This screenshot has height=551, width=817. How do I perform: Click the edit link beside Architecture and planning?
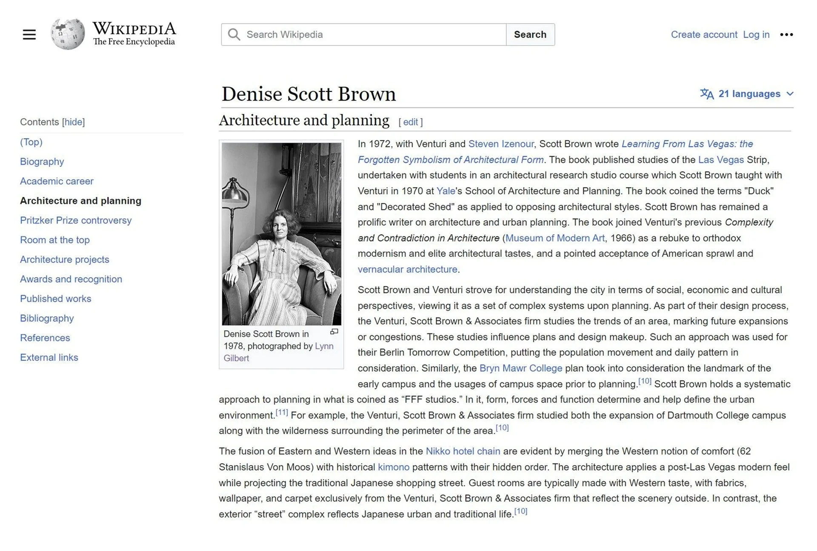(x=410, y=122)
